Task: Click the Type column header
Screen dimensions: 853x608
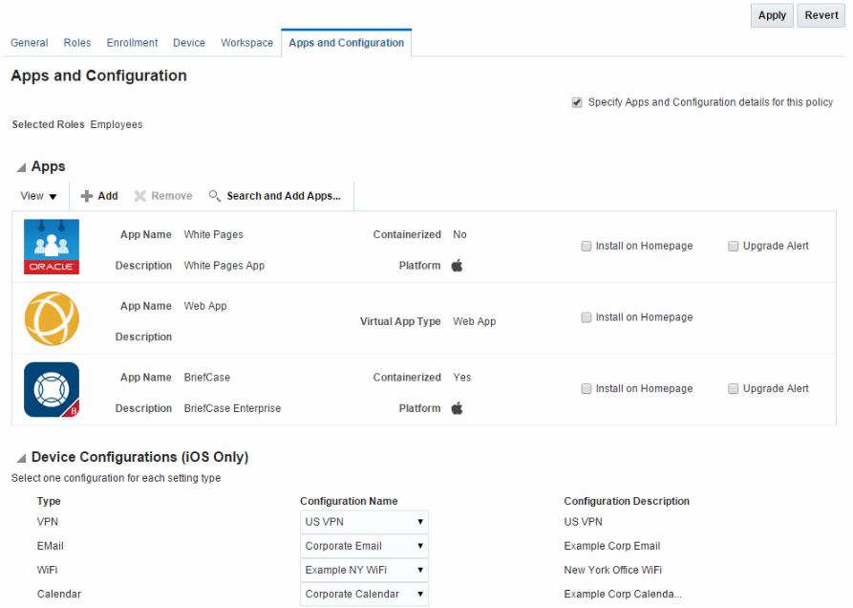Action: click(x=49, y=501)
